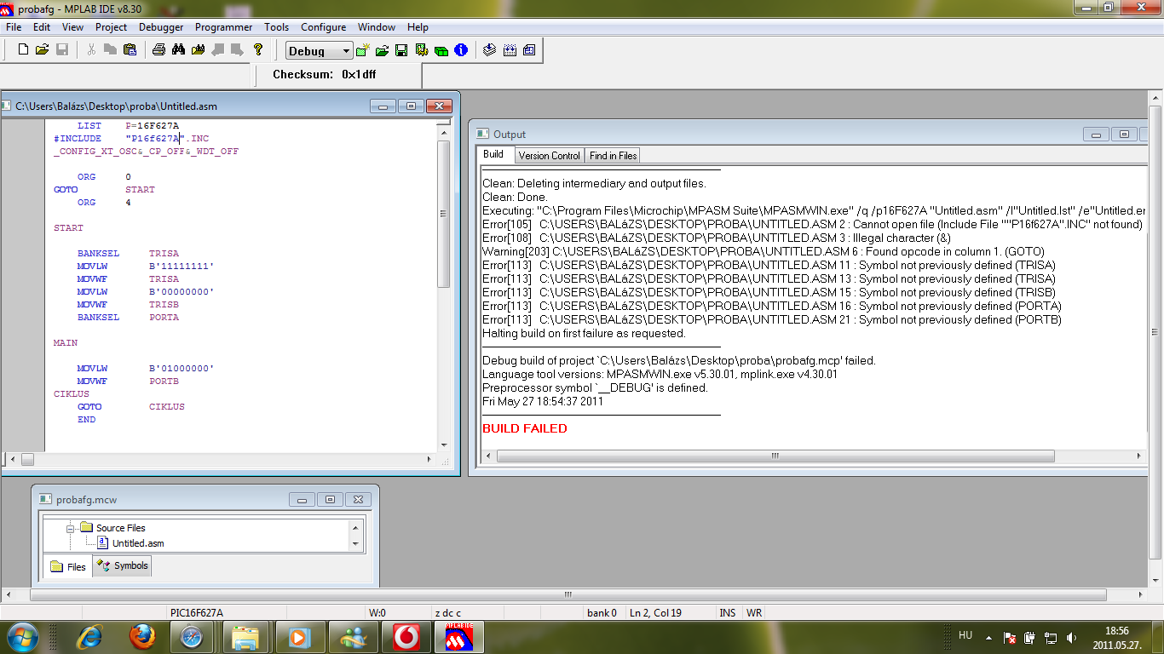Click the Ln 2, Col 19 status field
This screenshot has width=1164, height=654.
pos(656,613)
